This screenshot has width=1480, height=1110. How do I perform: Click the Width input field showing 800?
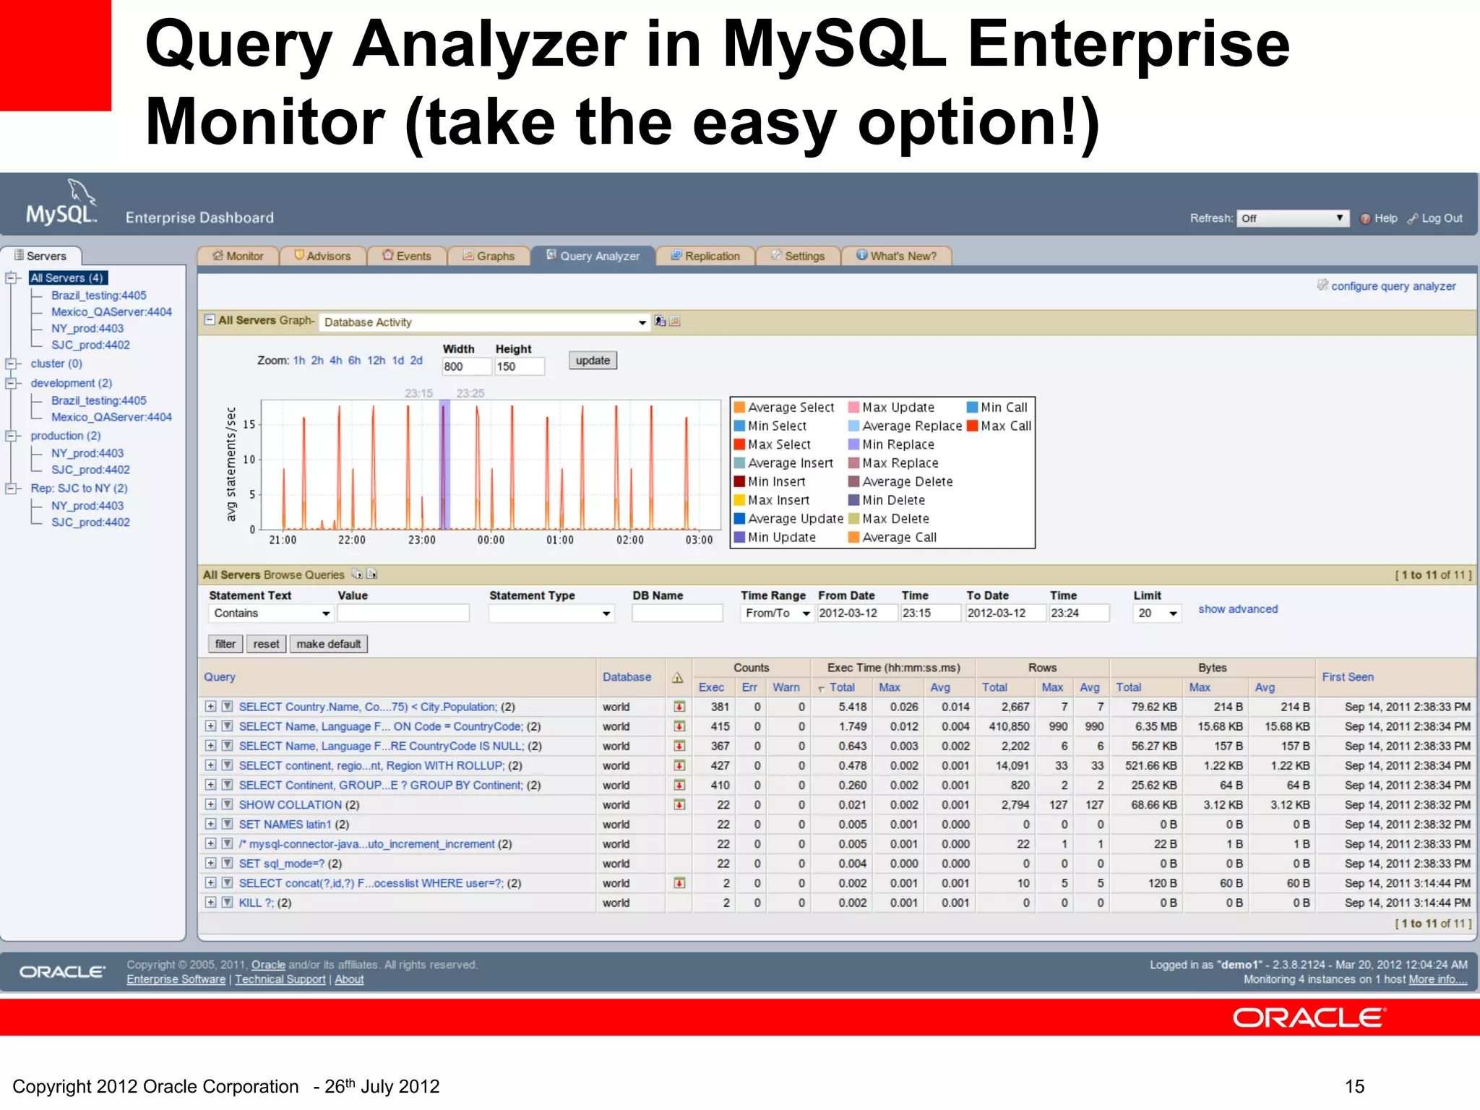coord(466,366)
